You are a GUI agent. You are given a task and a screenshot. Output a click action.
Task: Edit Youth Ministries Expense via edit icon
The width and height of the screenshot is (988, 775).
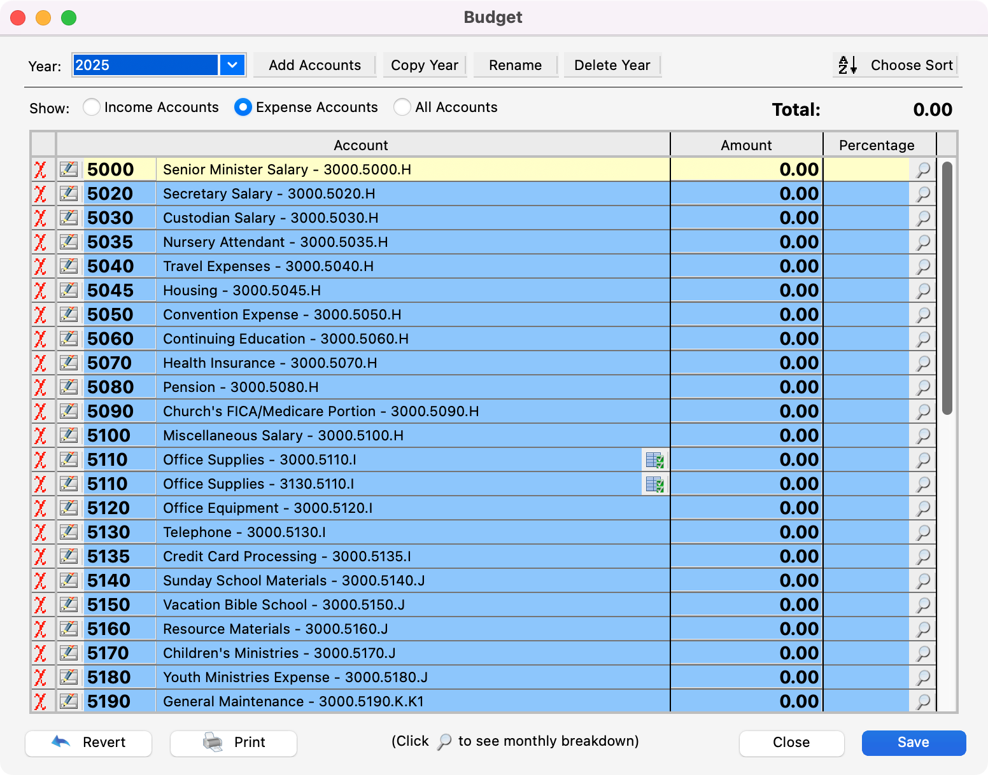(69, 678)
